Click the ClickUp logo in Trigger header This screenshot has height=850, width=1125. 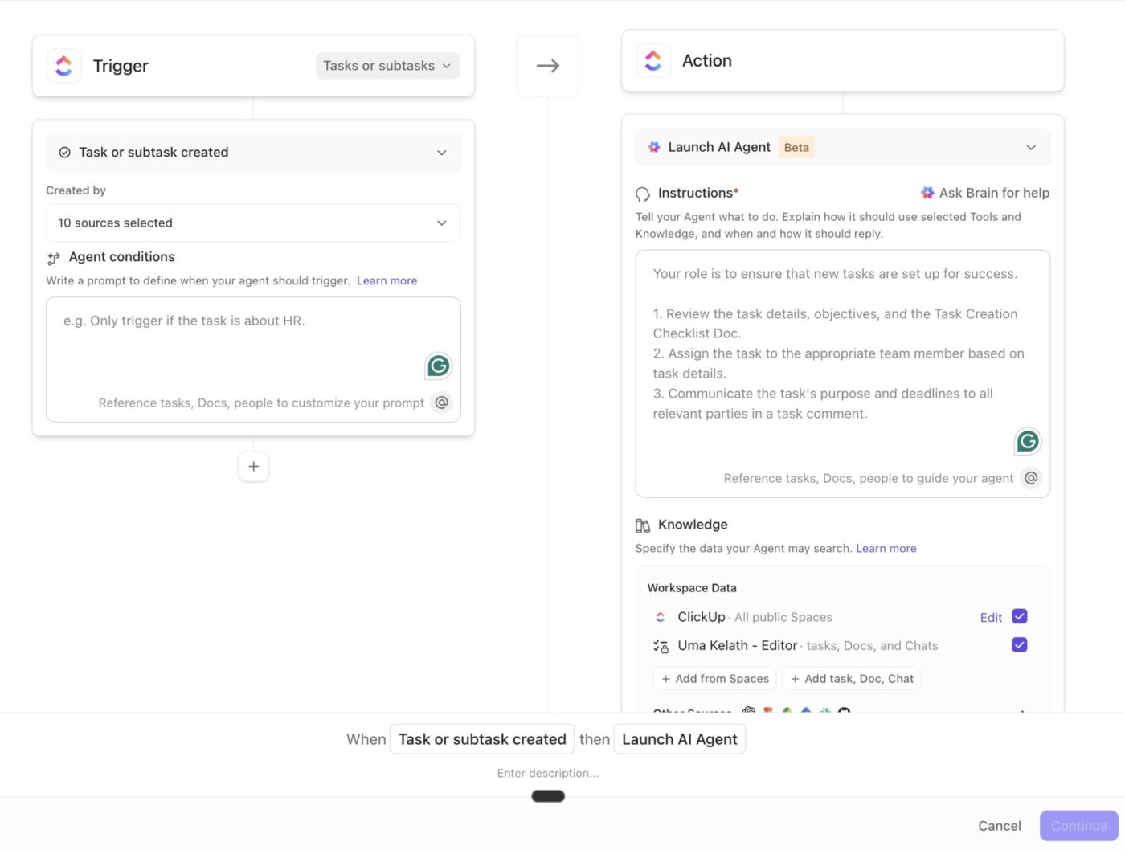pos(64,66)
